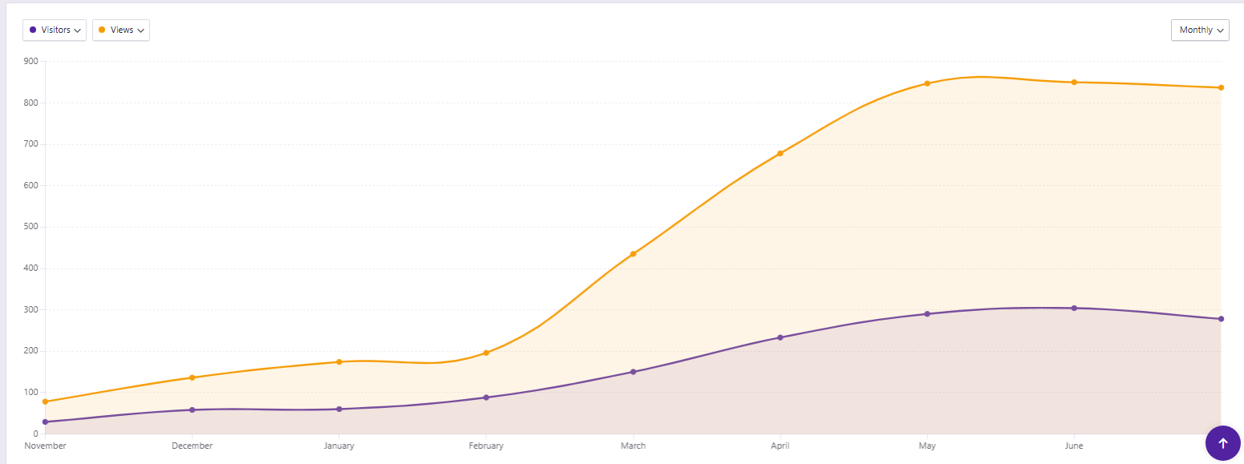The height and width of the screenshot is (464, 1244).
Task: Click the Visitors data point for June
Action: [1074, 308]
